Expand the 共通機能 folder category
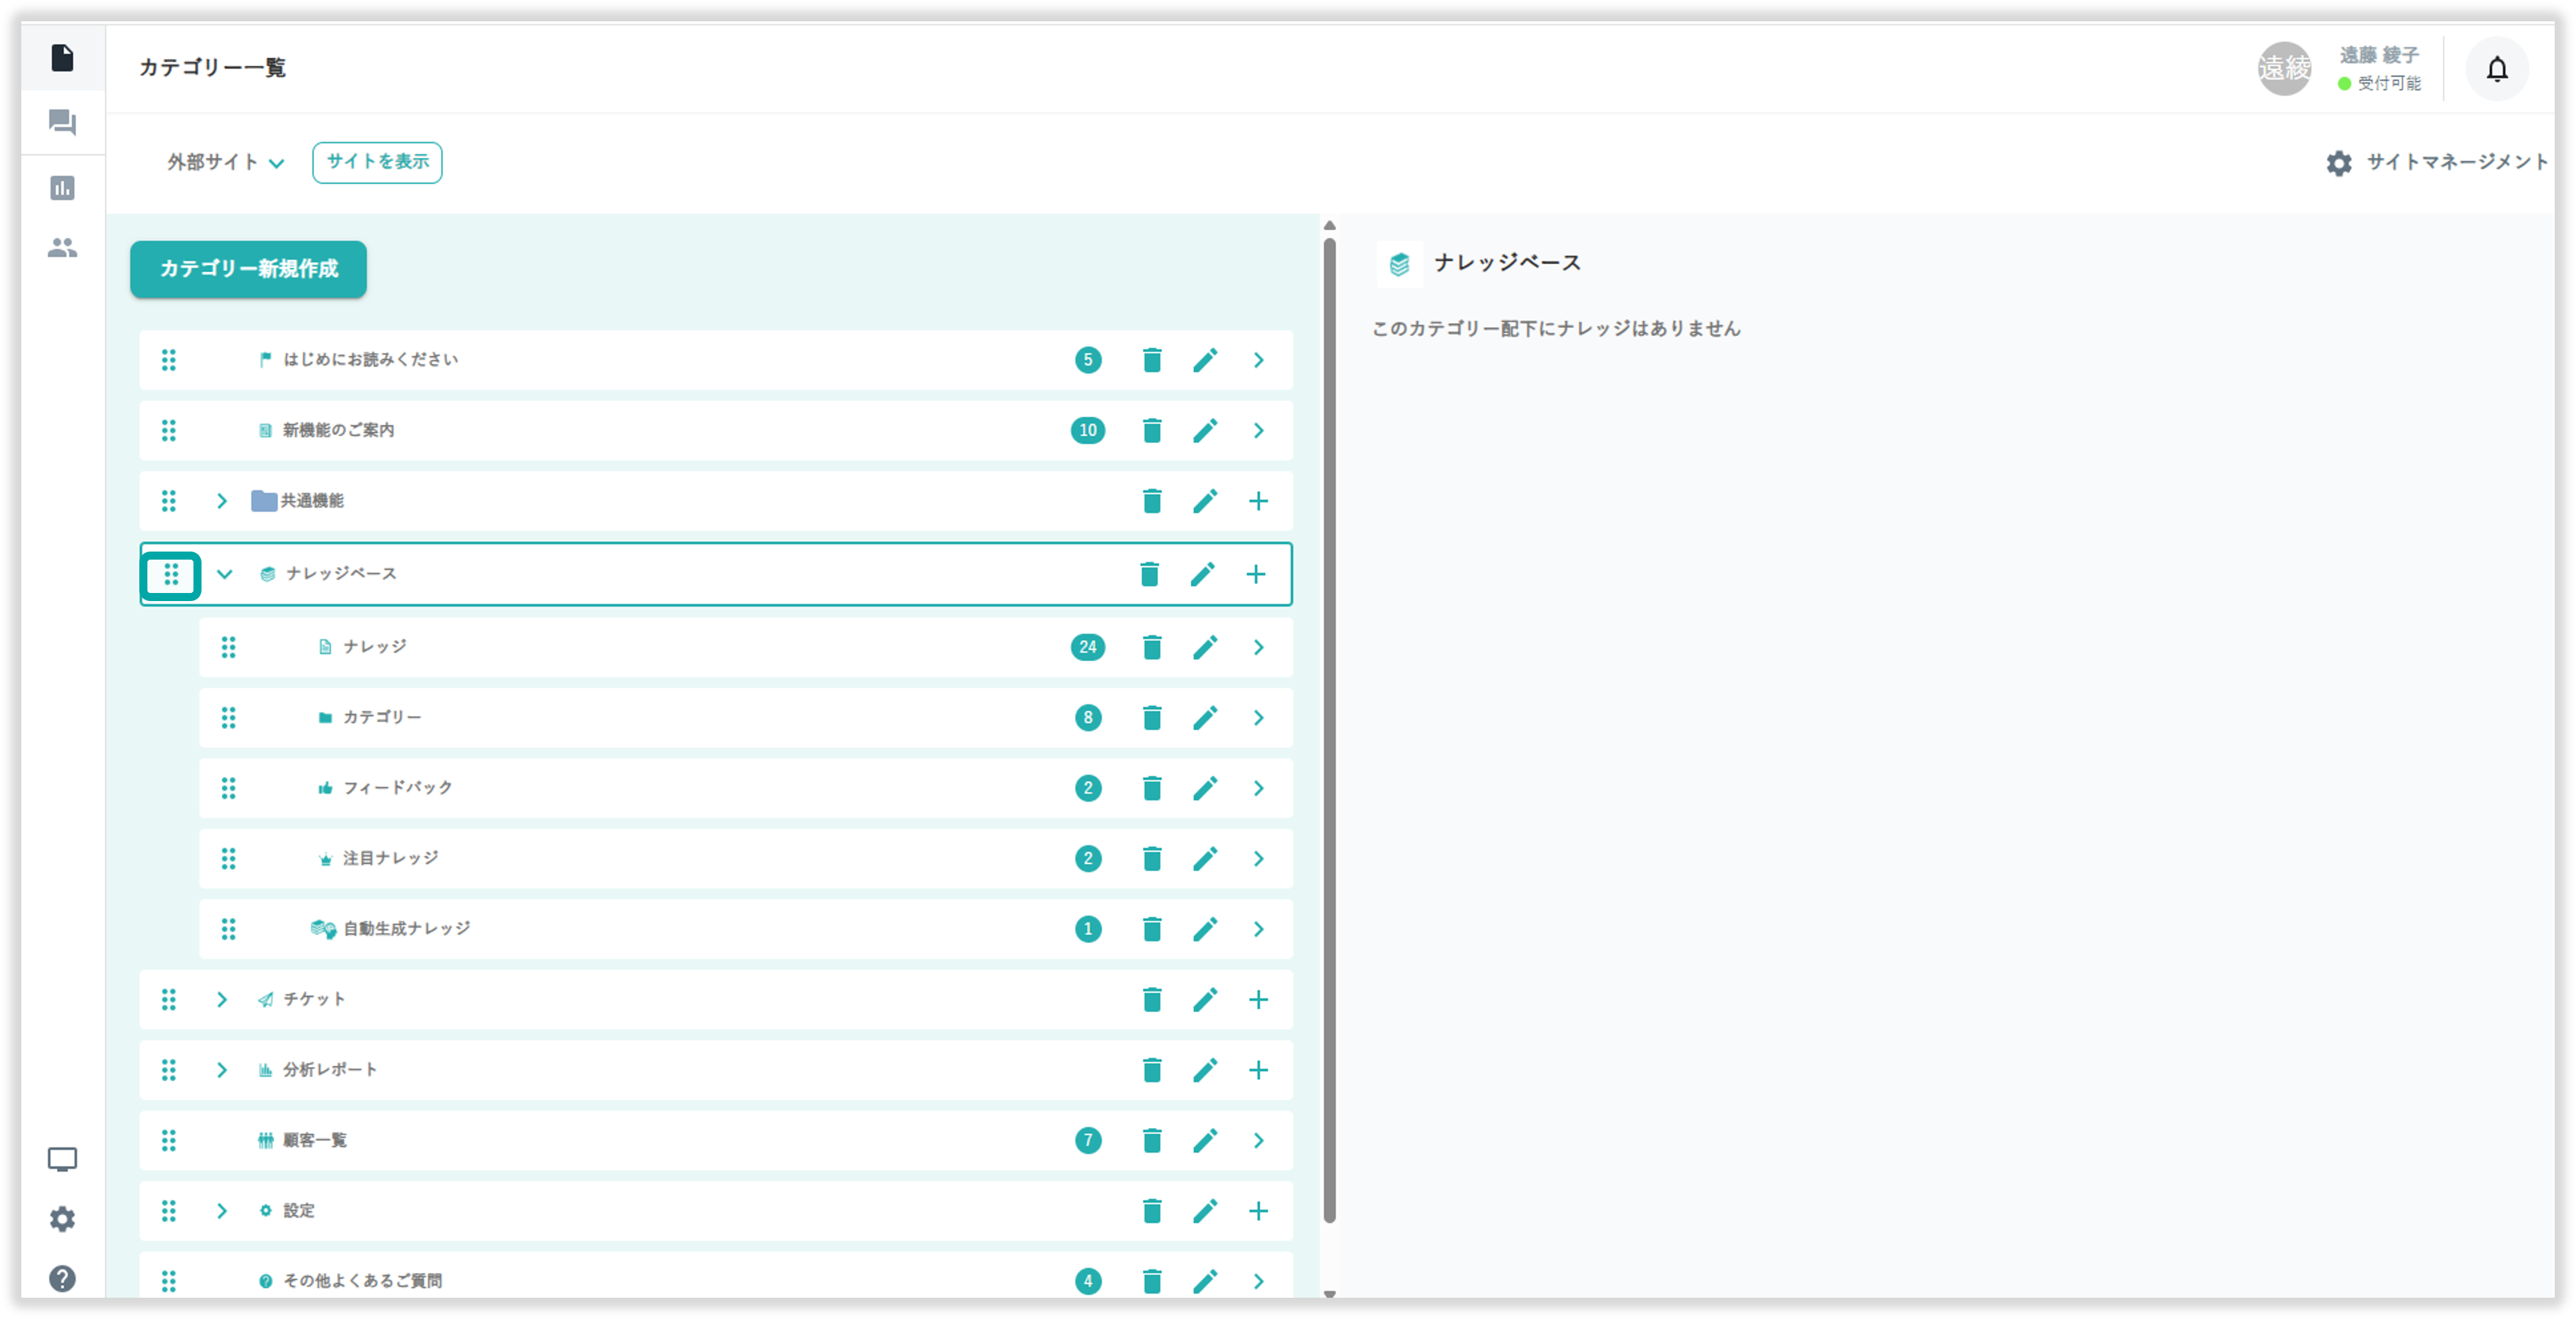The image size is (2576, 1319). coord(222,501)
